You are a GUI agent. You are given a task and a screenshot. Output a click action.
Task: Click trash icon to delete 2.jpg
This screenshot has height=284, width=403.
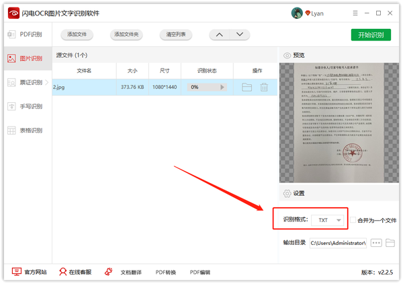tap(264, 87)
